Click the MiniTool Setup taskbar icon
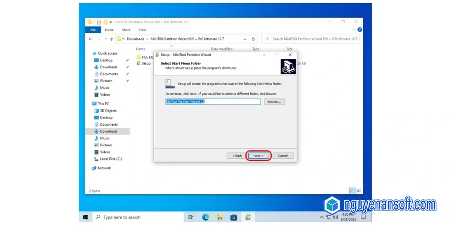Image resolution: width=451 pixels, height=225 pixels. 248,217
